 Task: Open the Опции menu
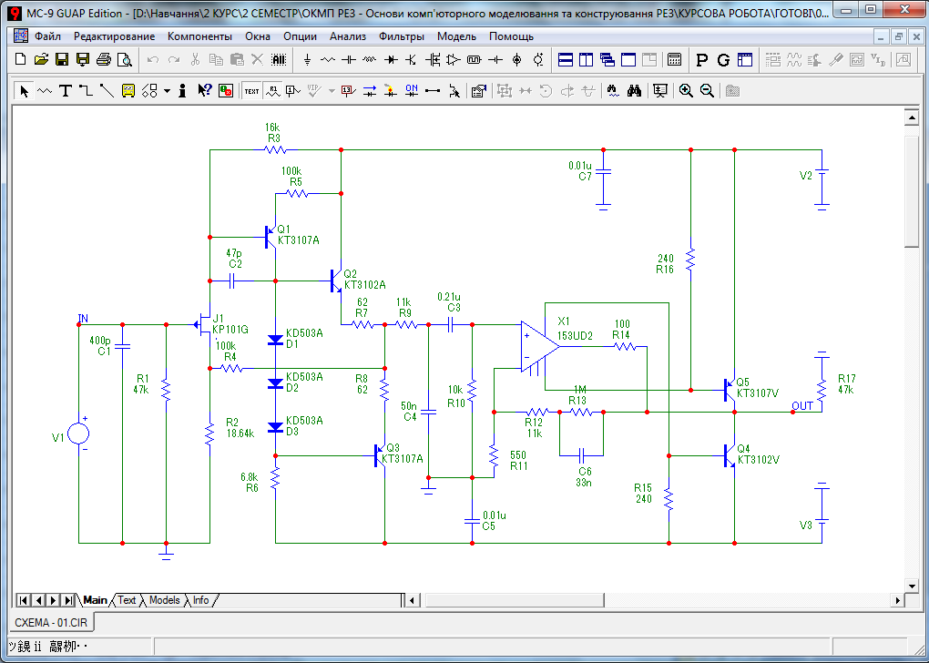(x=300, y=36)
